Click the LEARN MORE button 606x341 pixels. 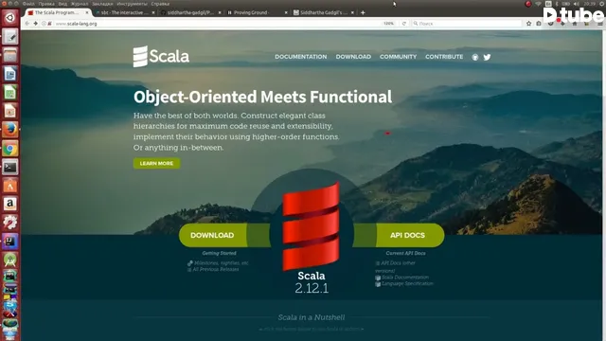click(156, 164)
